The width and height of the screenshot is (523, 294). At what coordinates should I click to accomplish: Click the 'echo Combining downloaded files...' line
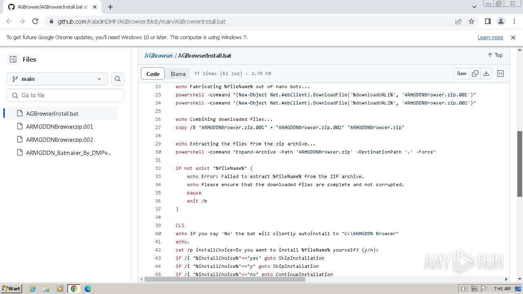tap(224, 119)
